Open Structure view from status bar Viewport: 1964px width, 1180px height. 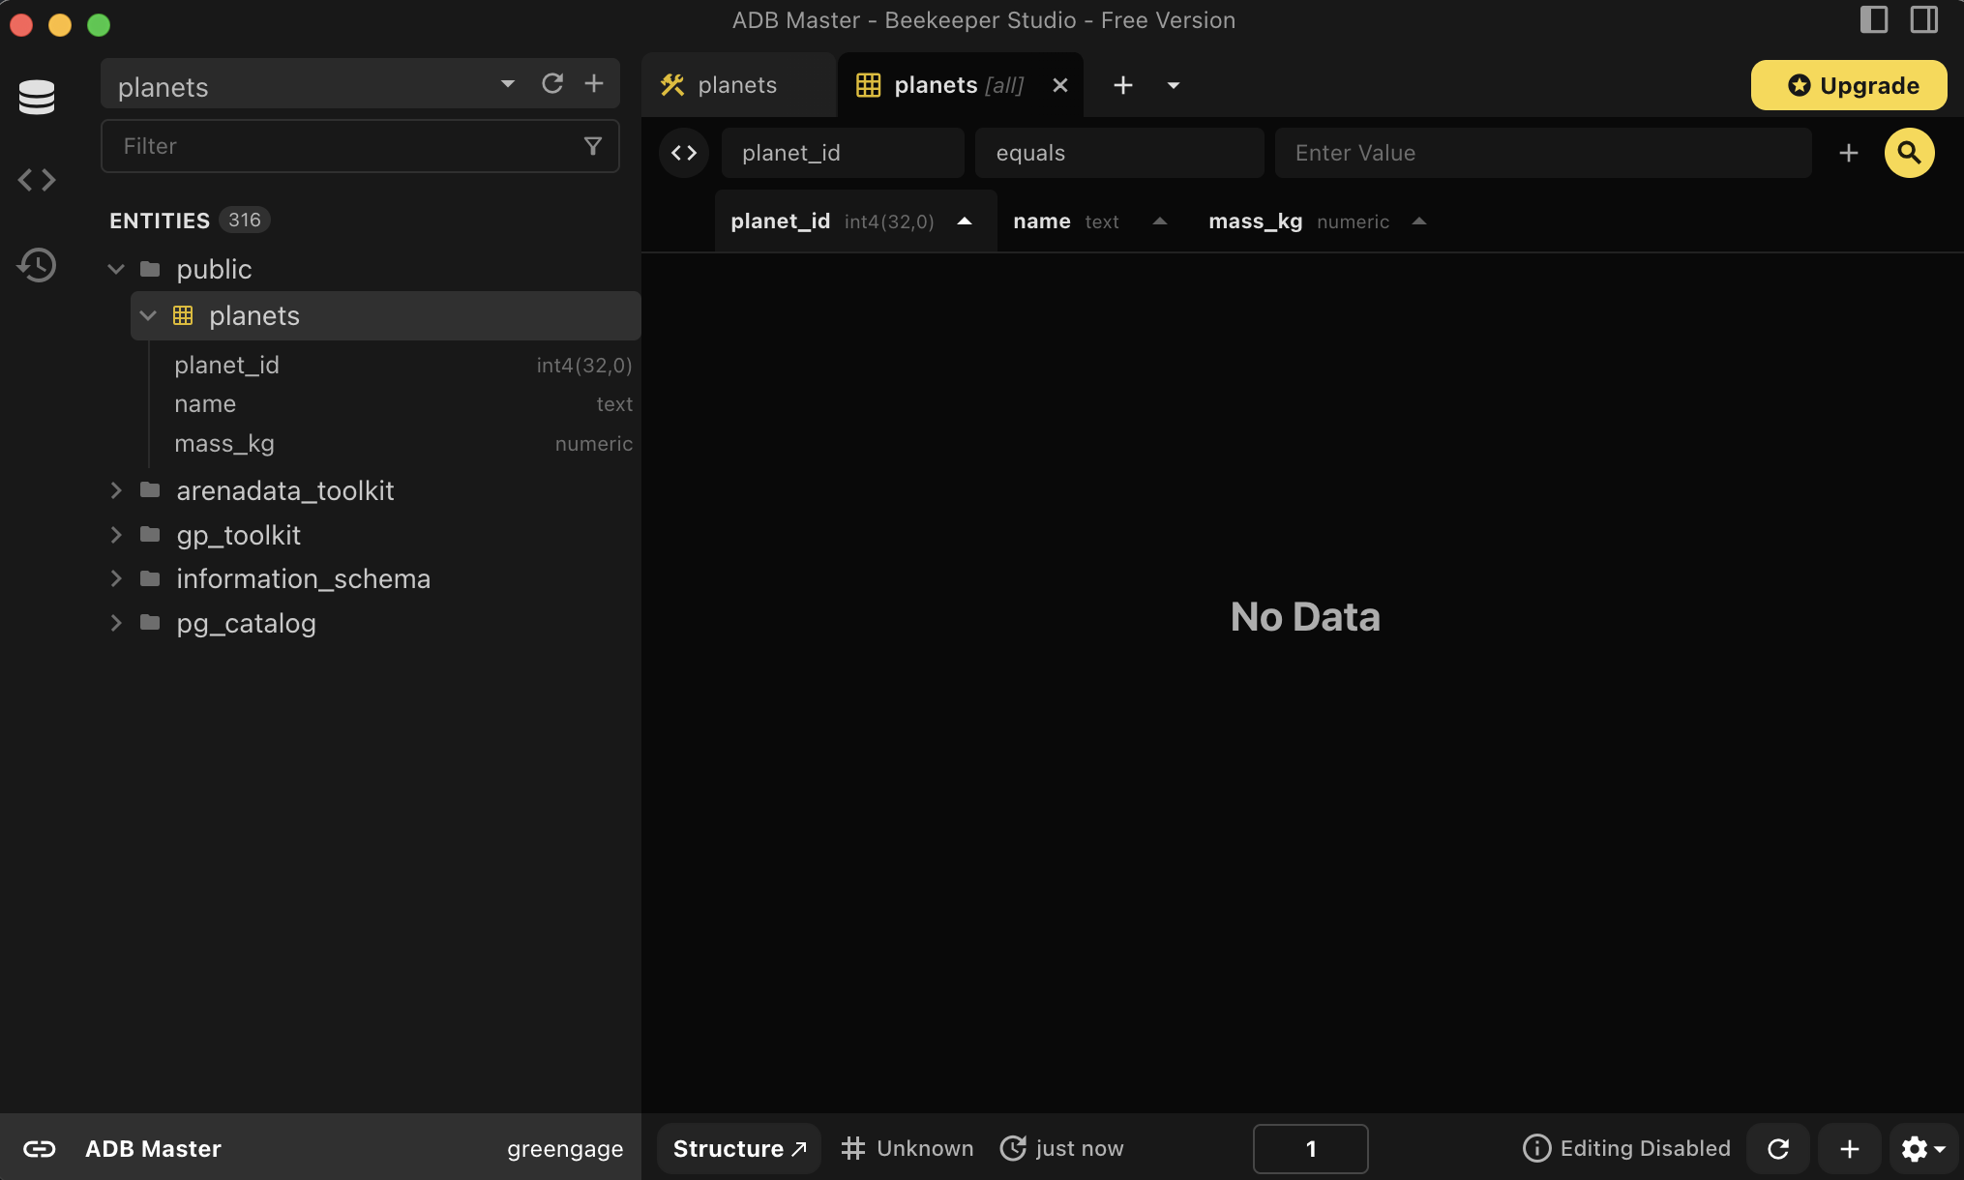(x=739, y=1148)
